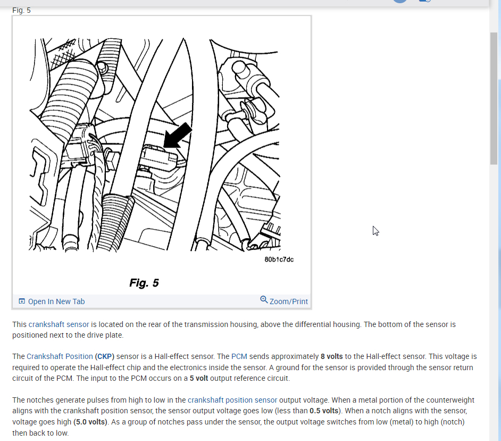Click the page's vertical scrollbar thumb
The image size is (501, 441).
494,99
